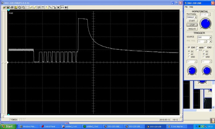Switch to 0.1ms alap ter... taskbar item

point(177,126)
